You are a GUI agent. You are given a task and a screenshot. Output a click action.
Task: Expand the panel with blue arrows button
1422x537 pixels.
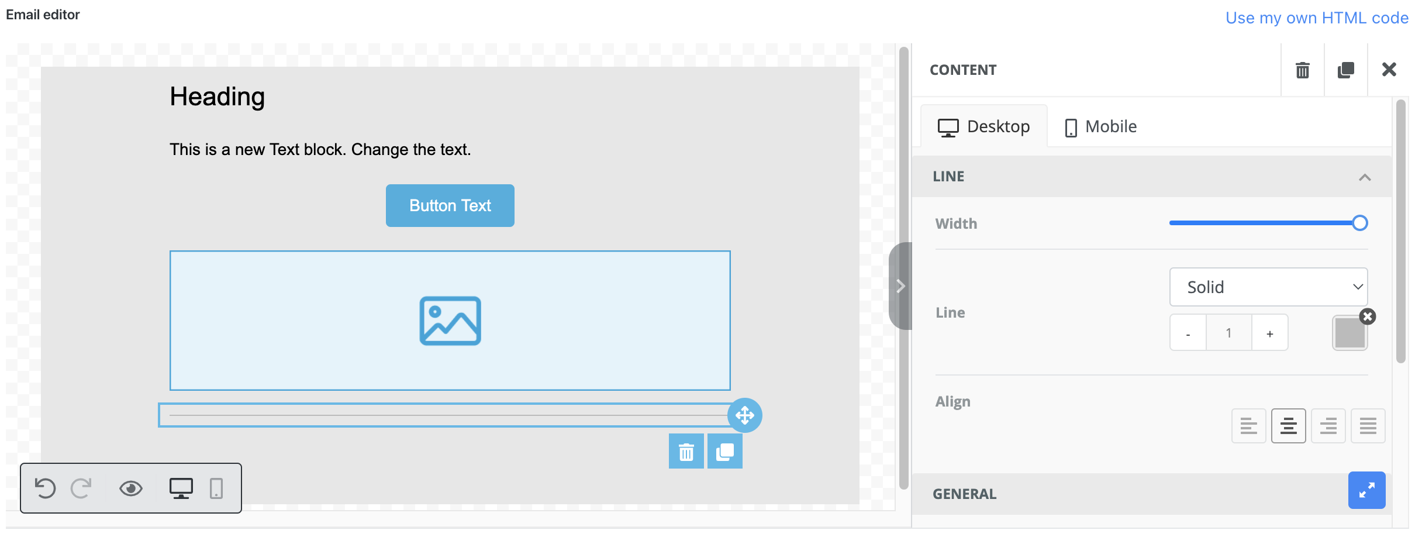pyautogui.click(x=1367, y=490)
